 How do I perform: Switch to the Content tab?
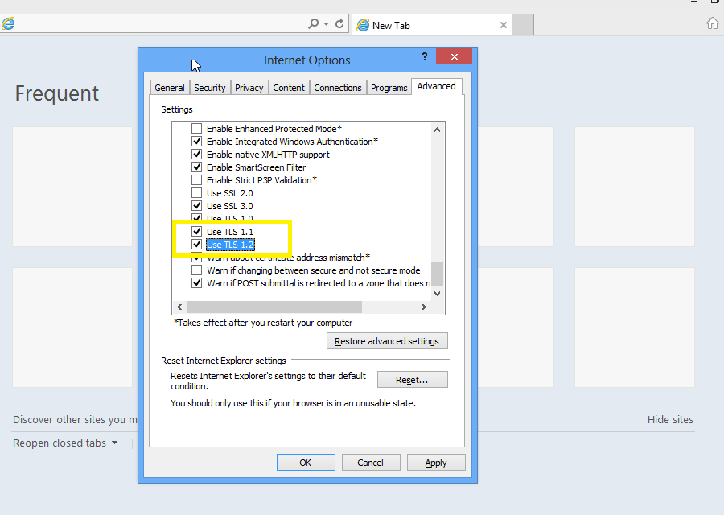(289, 88)
